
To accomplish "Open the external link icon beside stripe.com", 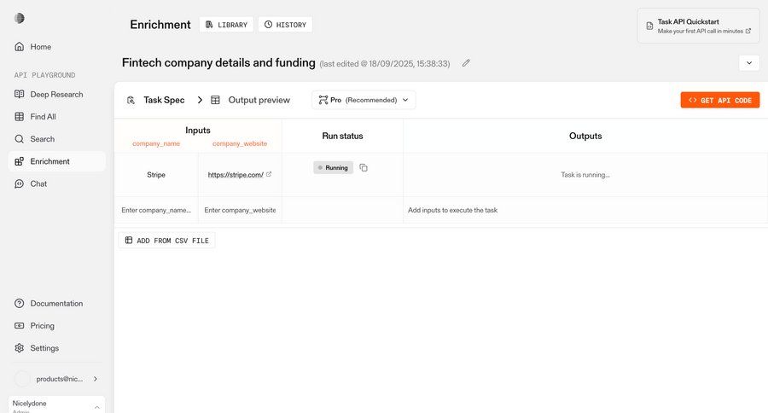I will click(x=269, y=174).
